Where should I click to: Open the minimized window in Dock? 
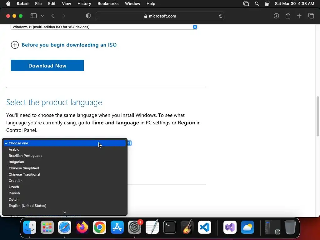coord(272,227)
